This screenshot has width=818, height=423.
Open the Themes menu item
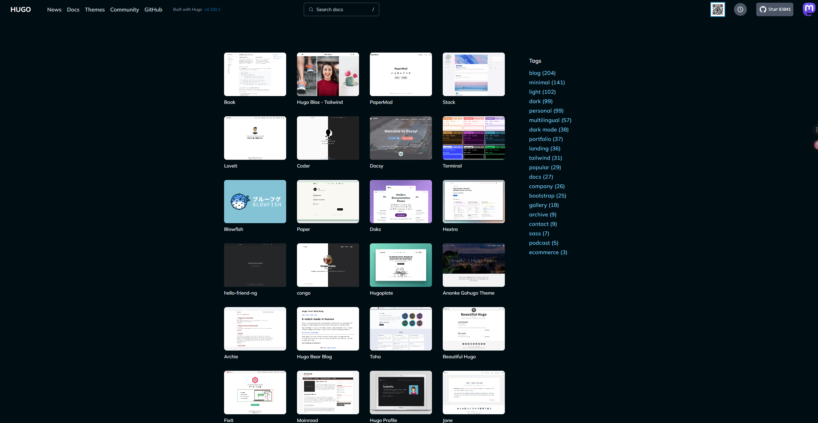pos(94,9)
